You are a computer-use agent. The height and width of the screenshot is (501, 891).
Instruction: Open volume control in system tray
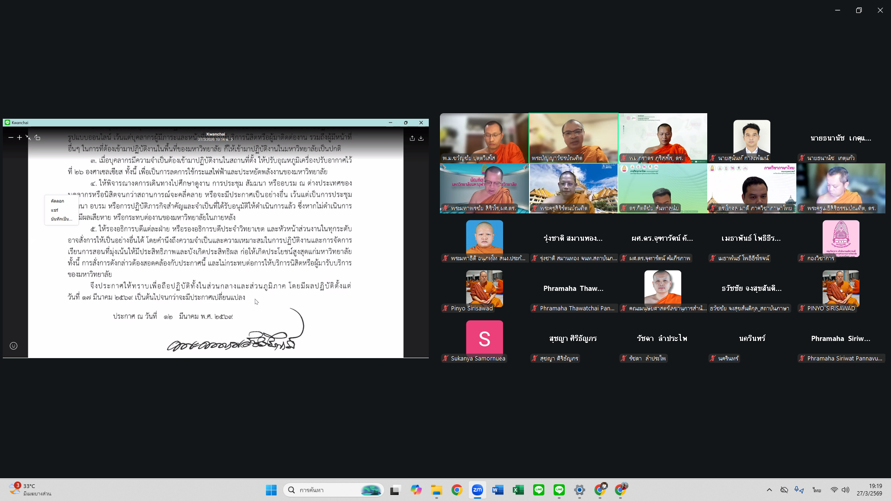846,490
